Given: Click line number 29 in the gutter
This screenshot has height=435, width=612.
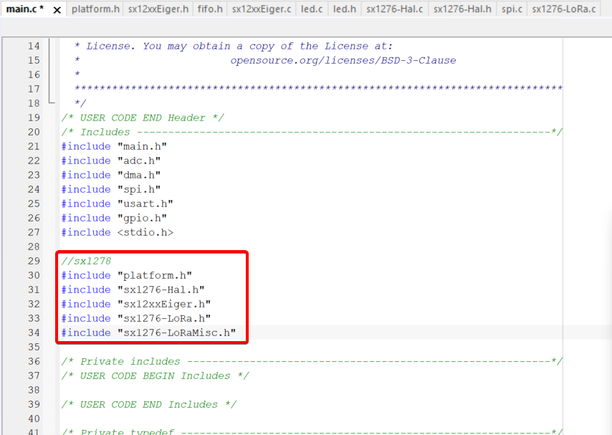Looking at the screenshot, I should (33, 261).
